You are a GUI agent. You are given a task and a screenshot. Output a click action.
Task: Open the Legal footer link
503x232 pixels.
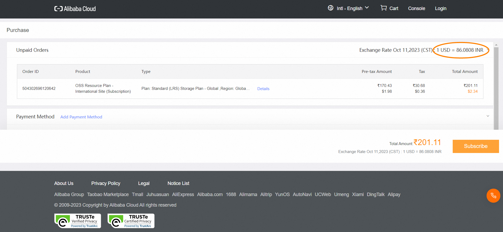click(144, 183)
